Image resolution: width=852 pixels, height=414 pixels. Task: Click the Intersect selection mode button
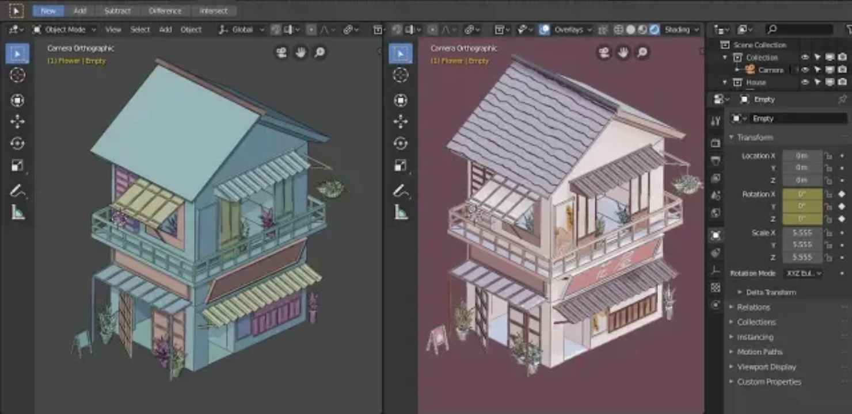click(x=213, y=10)
